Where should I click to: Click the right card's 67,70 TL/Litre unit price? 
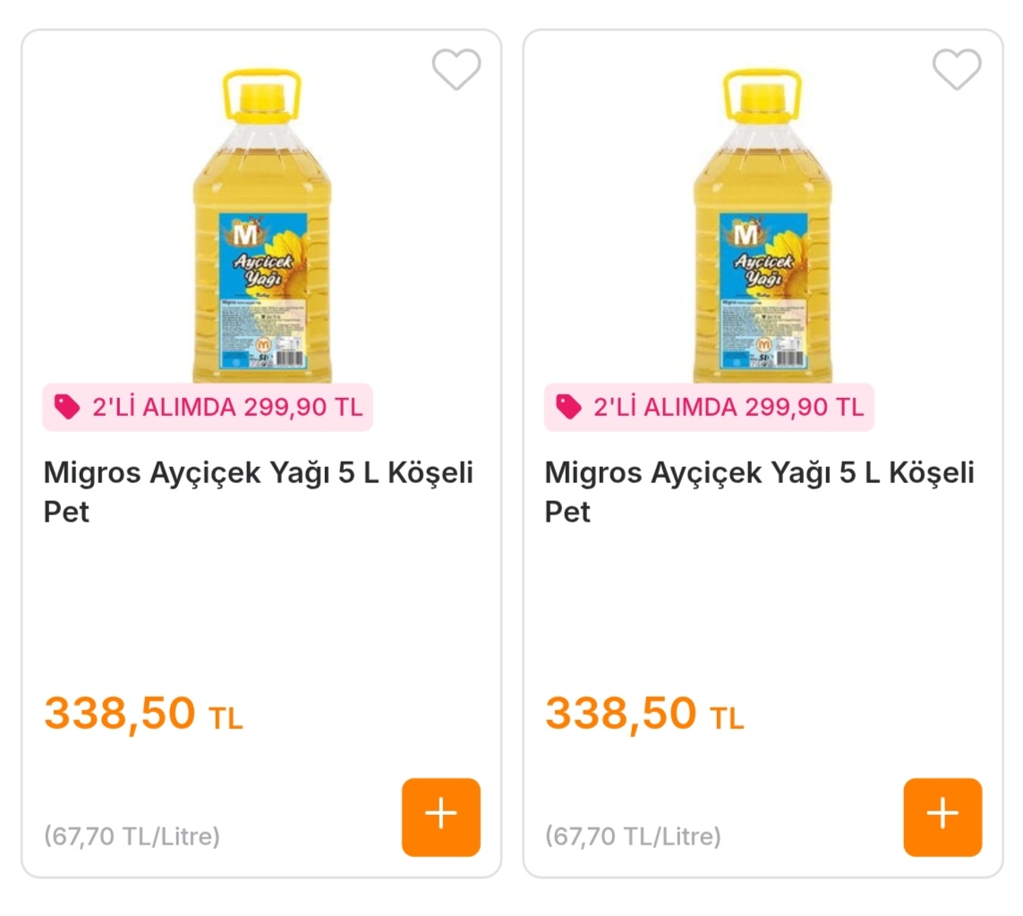633,837
